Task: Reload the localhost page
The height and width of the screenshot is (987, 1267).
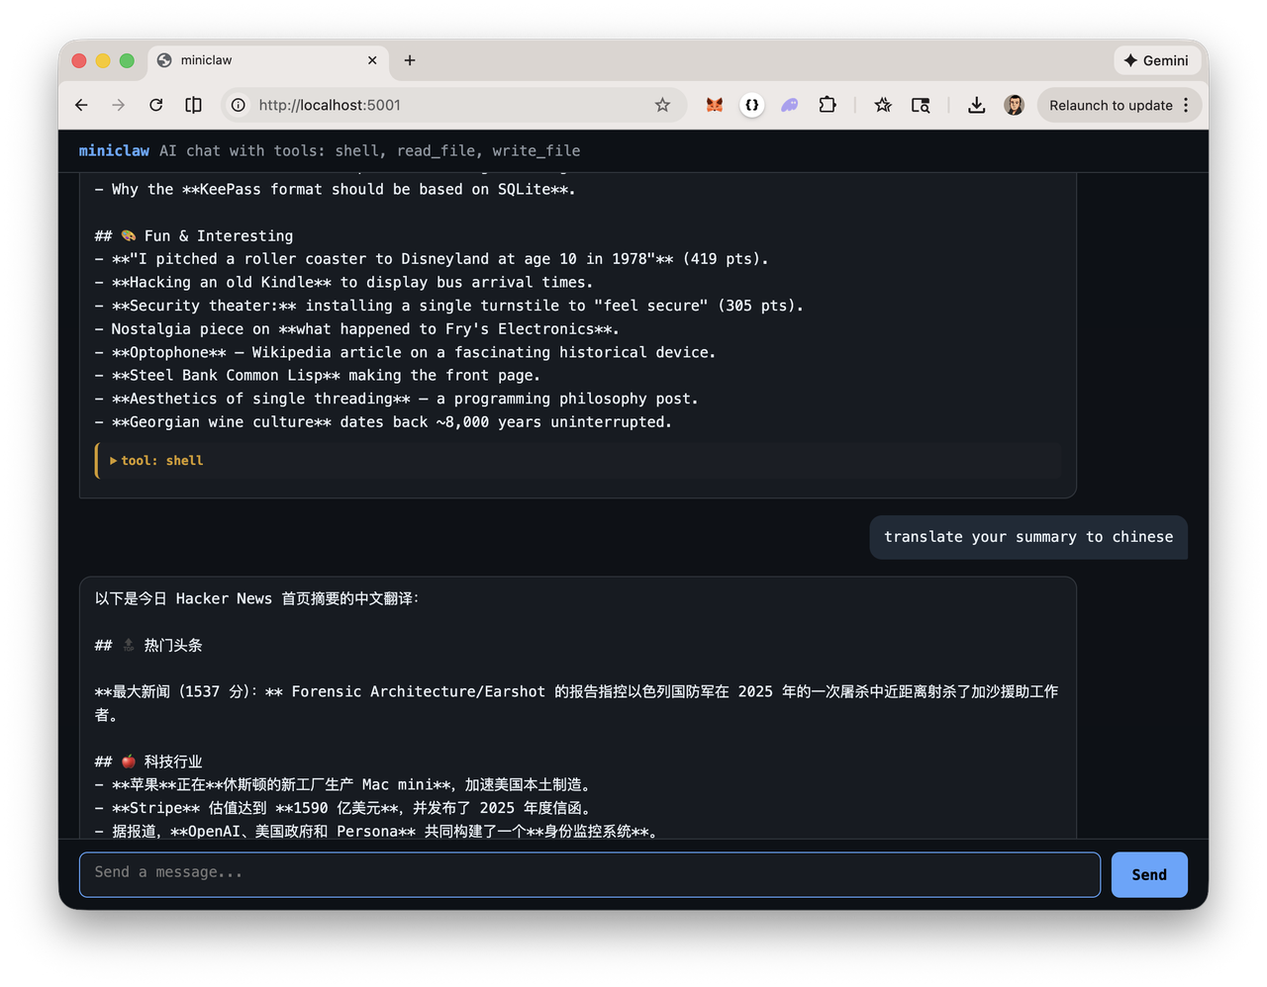Action: click(x=155, y=105)
